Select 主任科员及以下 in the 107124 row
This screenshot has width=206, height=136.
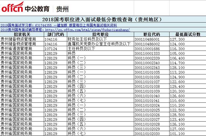click(x=101, y=48)
